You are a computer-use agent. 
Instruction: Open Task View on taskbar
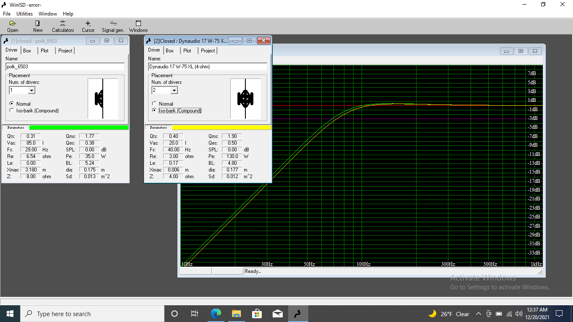point(195,314)
